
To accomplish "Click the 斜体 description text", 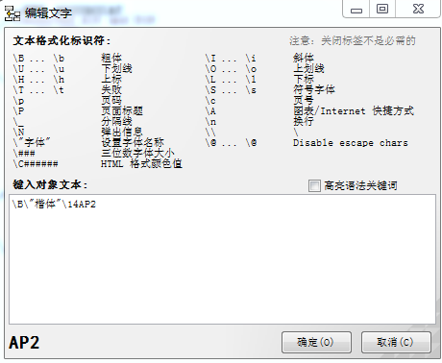I will pyautogui.click(x=303, y=58).
